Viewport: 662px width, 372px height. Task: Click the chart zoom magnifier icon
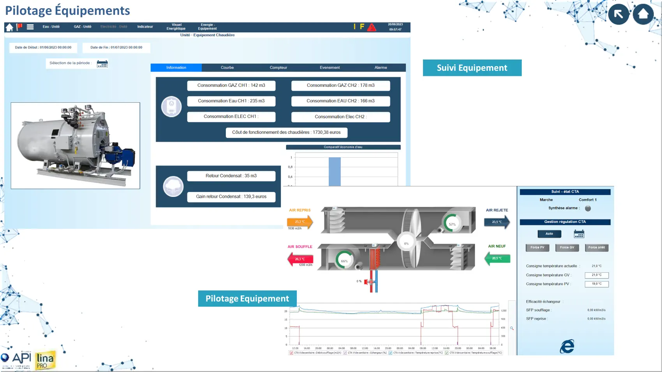pos(512,328)
